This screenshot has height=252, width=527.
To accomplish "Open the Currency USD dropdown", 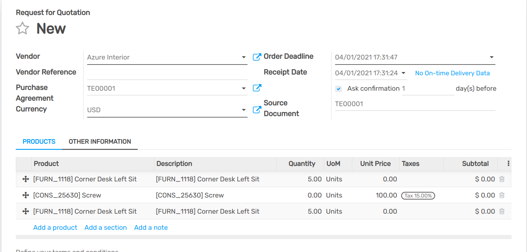I will (x=244, y=110).
